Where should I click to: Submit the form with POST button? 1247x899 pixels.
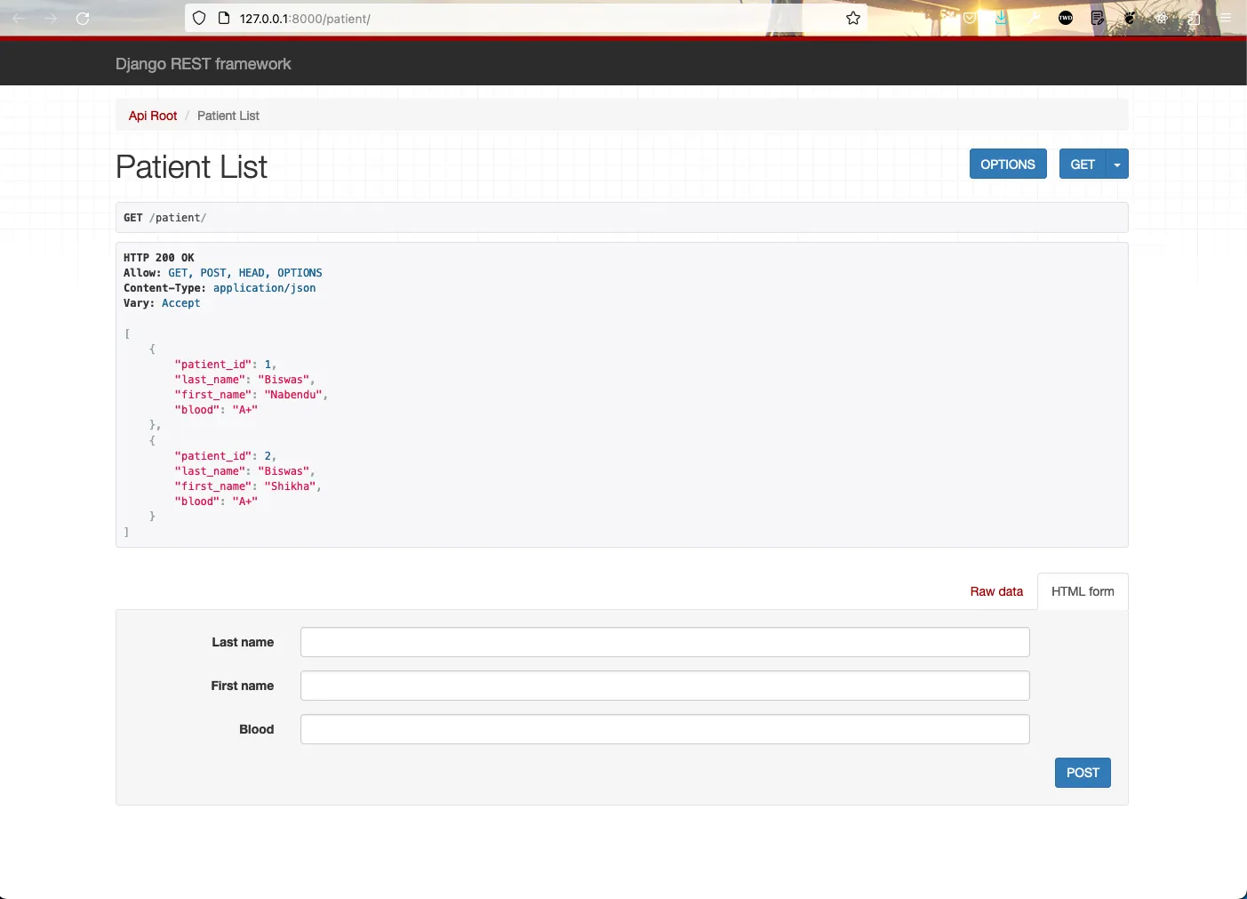coord(1083,773)
